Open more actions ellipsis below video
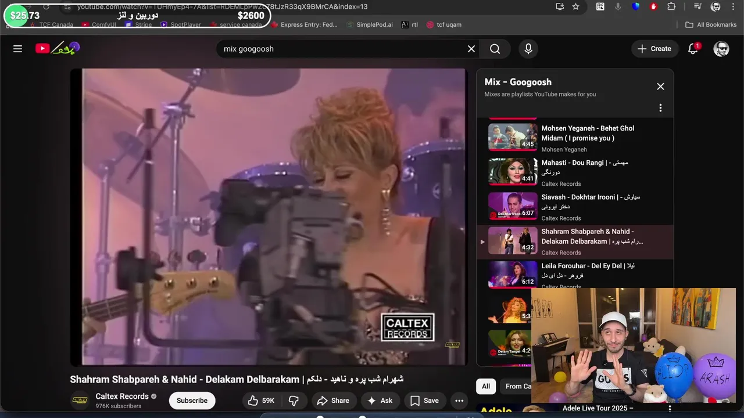 click(x=459, y=401)
